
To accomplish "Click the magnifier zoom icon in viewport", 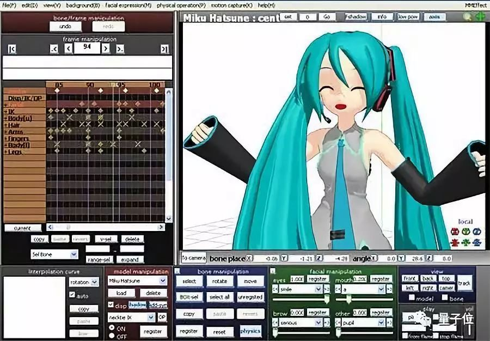I will pos(467,17).
